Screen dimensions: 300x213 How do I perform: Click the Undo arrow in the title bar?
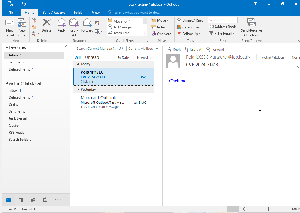pyautogui.click(x=24, y=4)
